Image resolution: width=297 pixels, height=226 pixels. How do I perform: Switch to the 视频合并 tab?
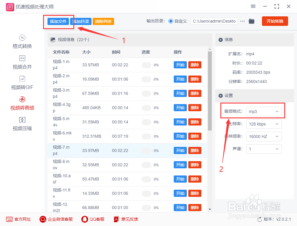[x=22, y=62]
